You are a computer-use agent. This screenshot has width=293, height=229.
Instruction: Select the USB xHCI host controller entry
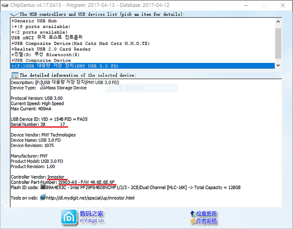coord(47,37)
